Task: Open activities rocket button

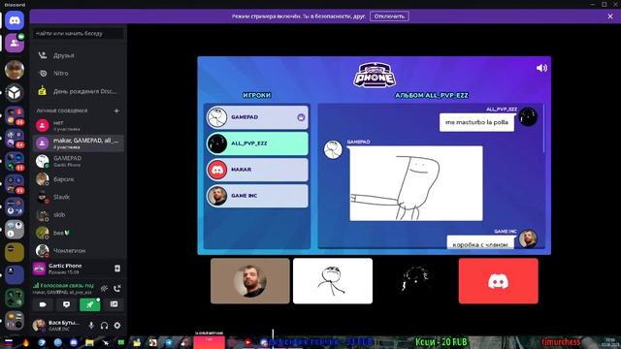Action: tap(90, 304)
